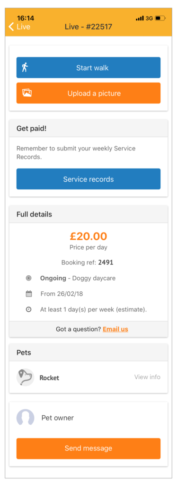Tap the signal strength bars
Viewport: 177px width, 486px height.
(x=140, y=19)
